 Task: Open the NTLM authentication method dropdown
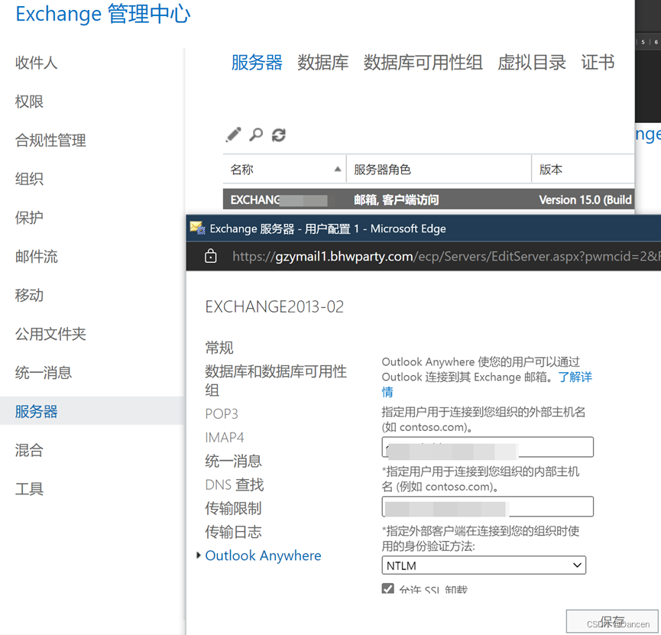coord(484,565)
